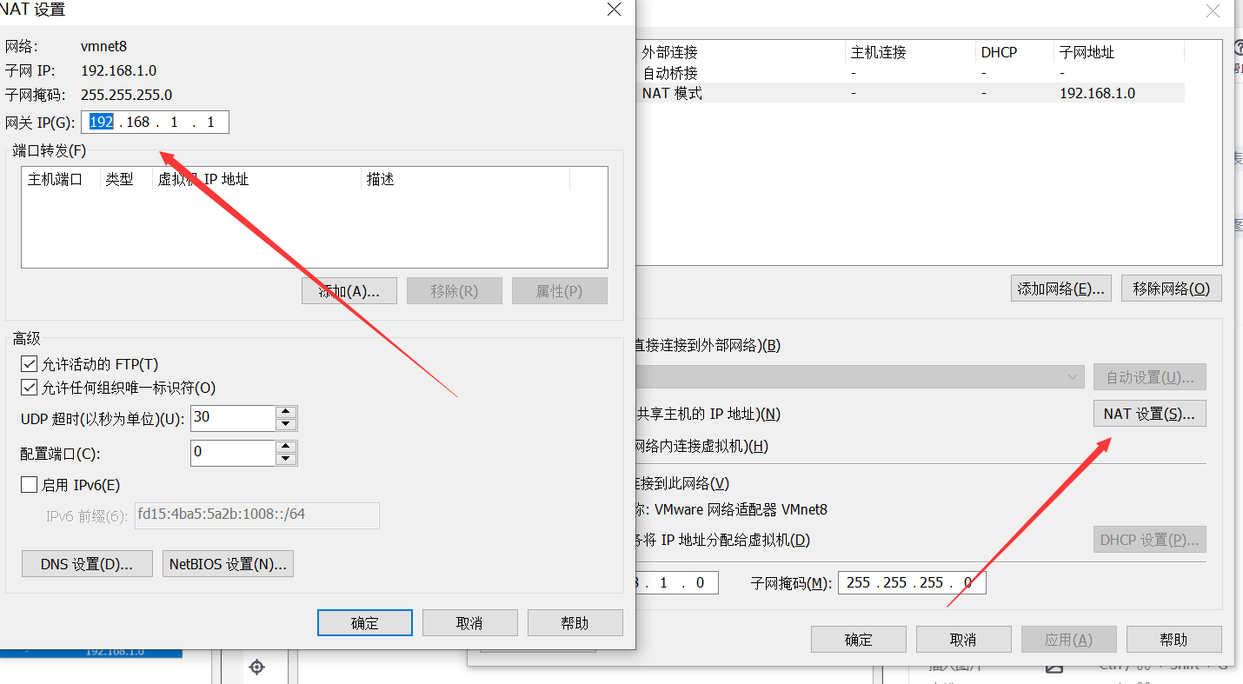1243x684 pixels.
Task: Remove network in network editor
Action: click(x=1172, y=289)
